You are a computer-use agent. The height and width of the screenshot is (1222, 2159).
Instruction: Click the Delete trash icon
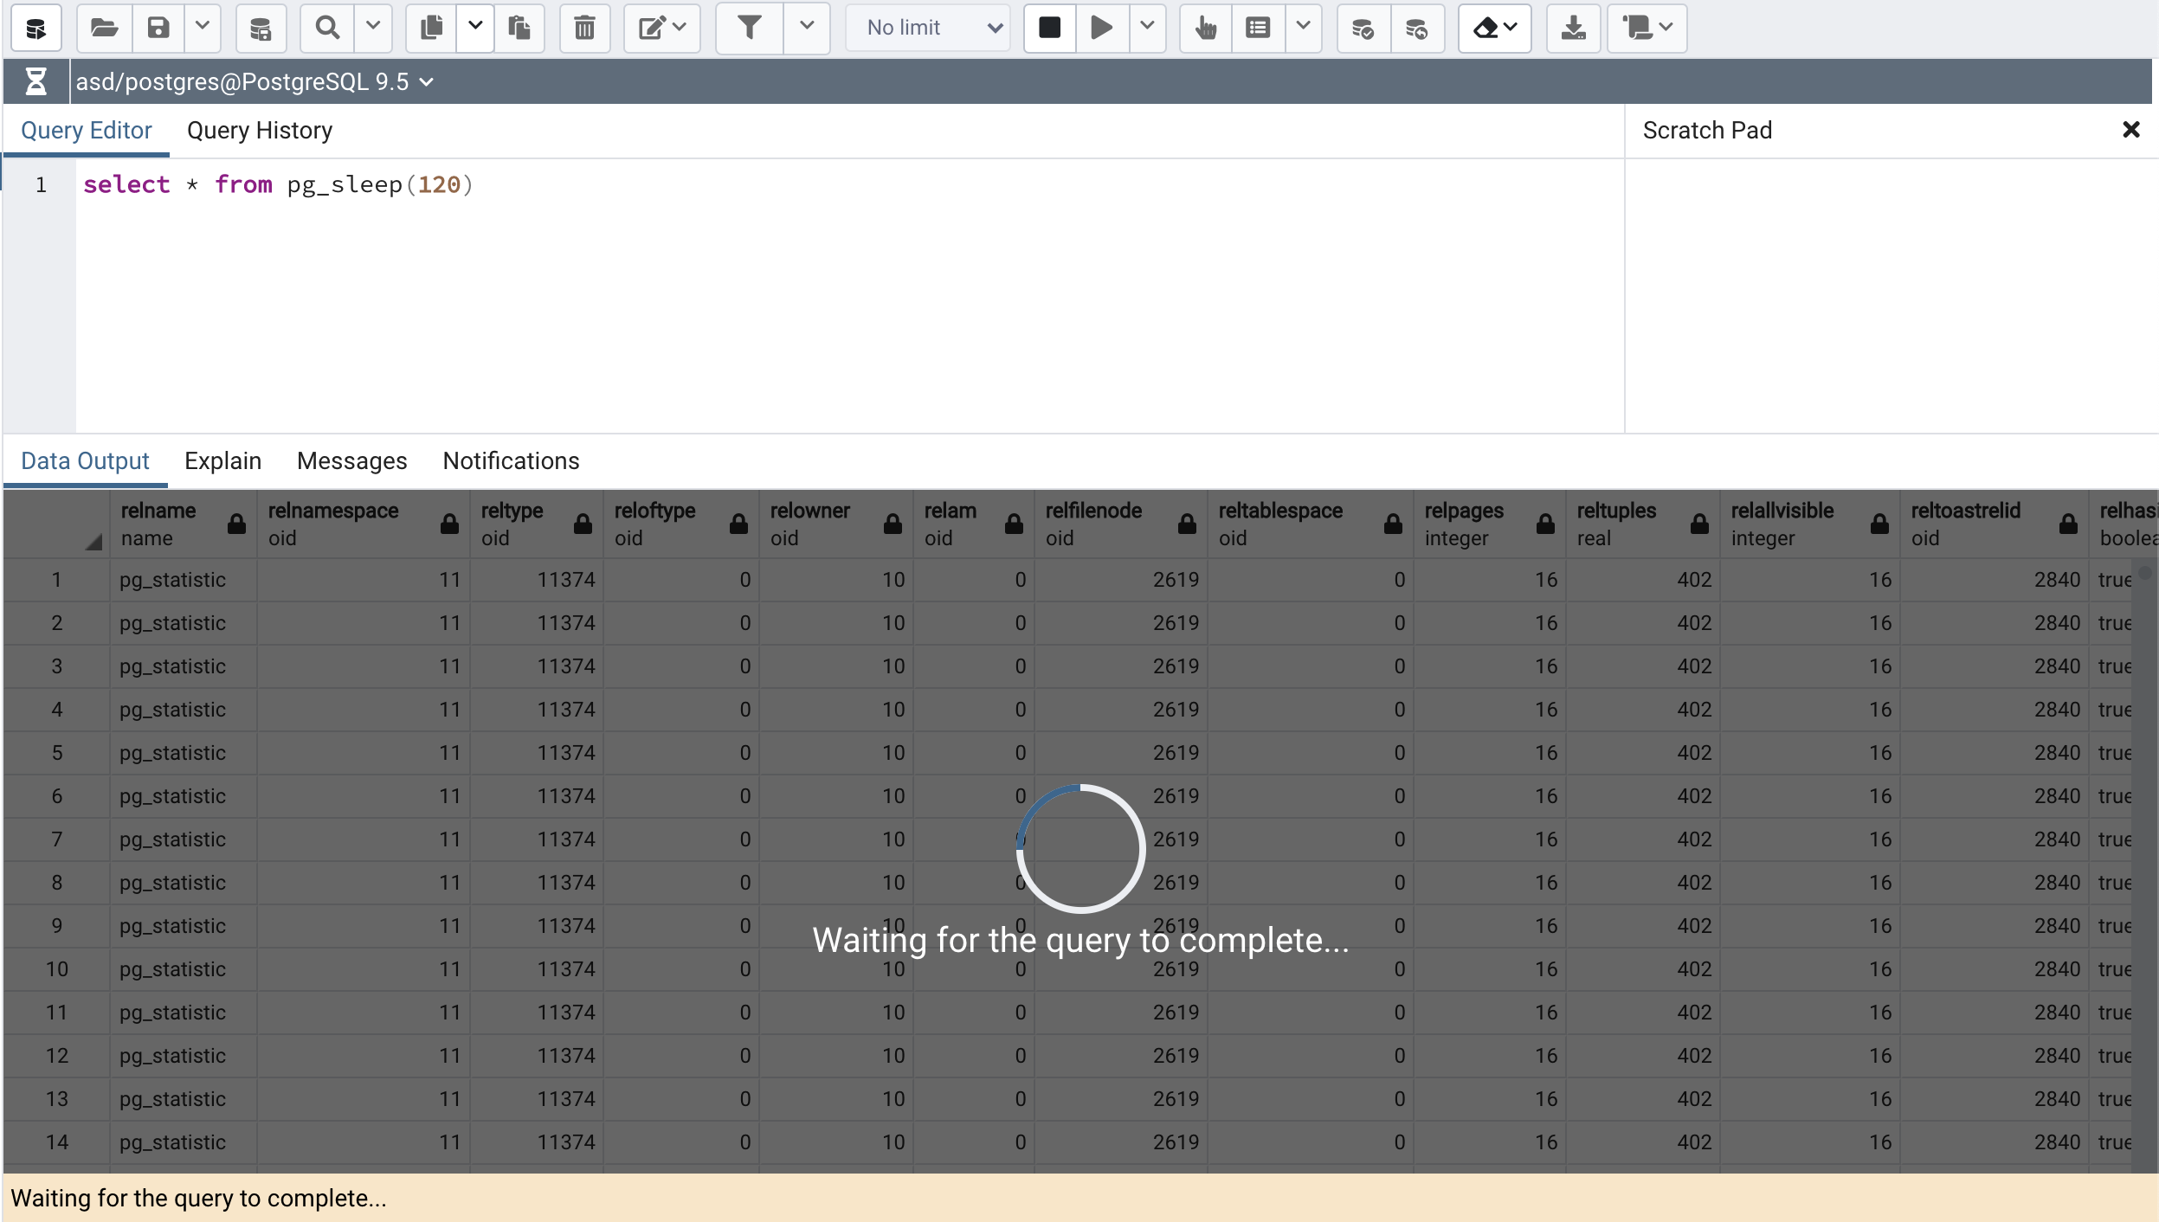click(x=585, y=29)
